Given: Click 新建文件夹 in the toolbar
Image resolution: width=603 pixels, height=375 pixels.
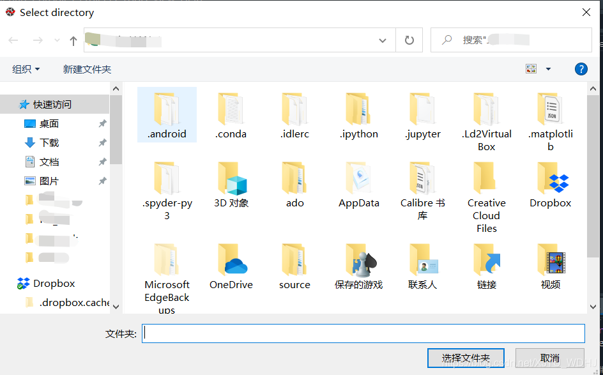Looking at the screenshot, I should [x=87, y=69].
